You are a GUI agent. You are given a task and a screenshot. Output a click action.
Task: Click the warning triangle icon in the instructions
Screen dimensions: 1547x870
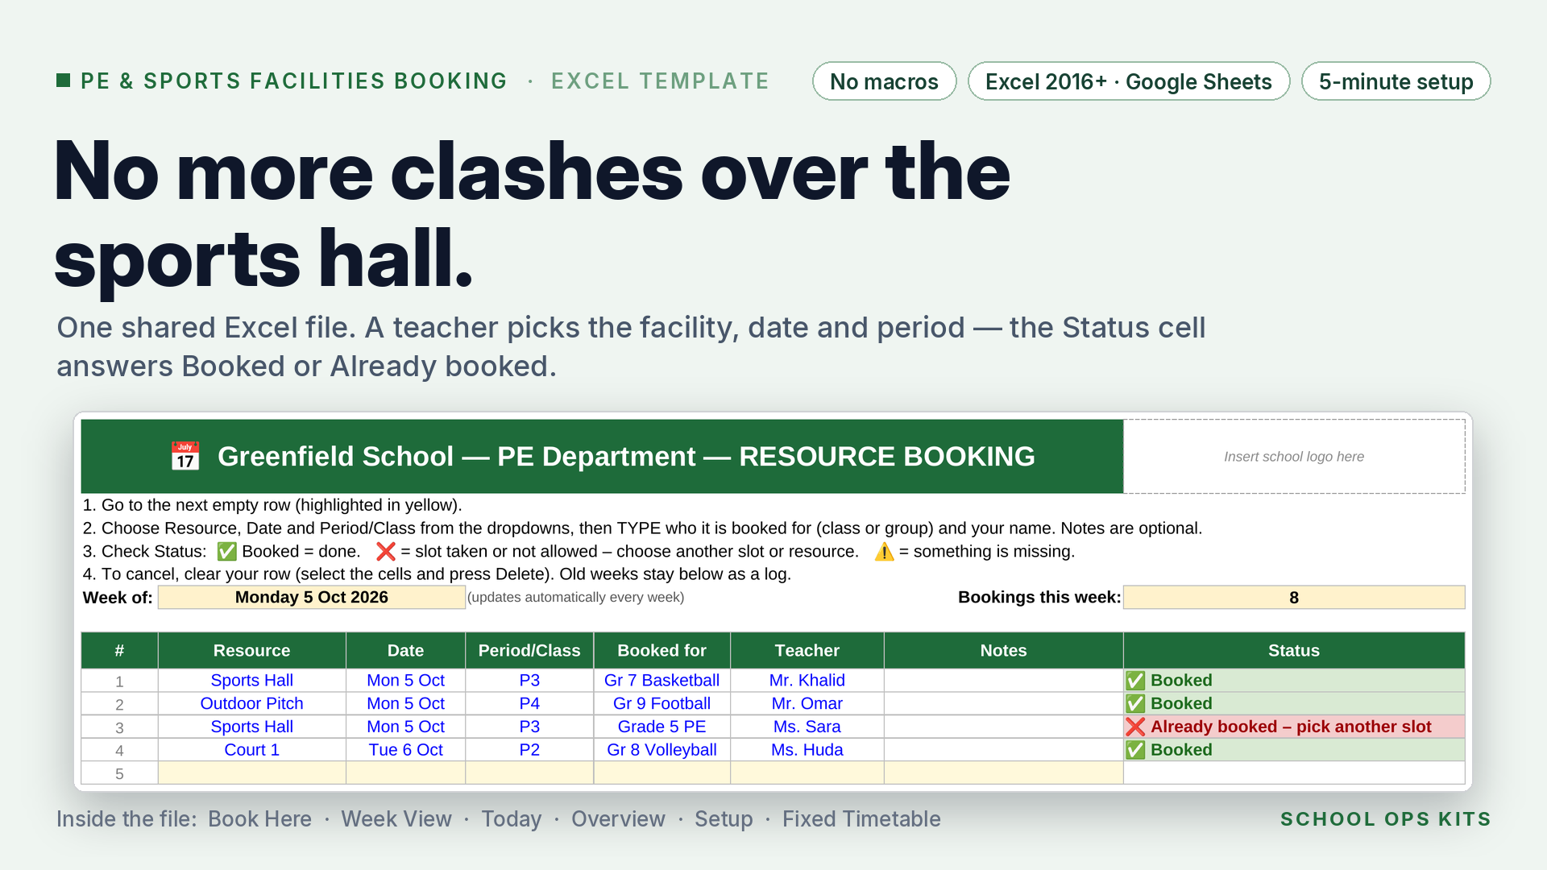(884, 552)
